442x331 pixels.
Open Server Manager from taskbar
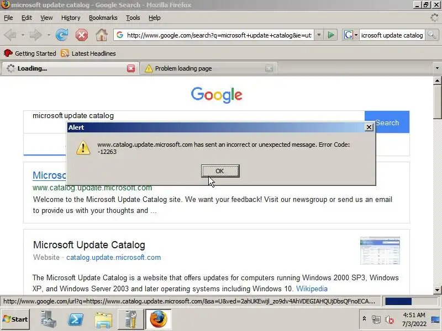point(49,319)
